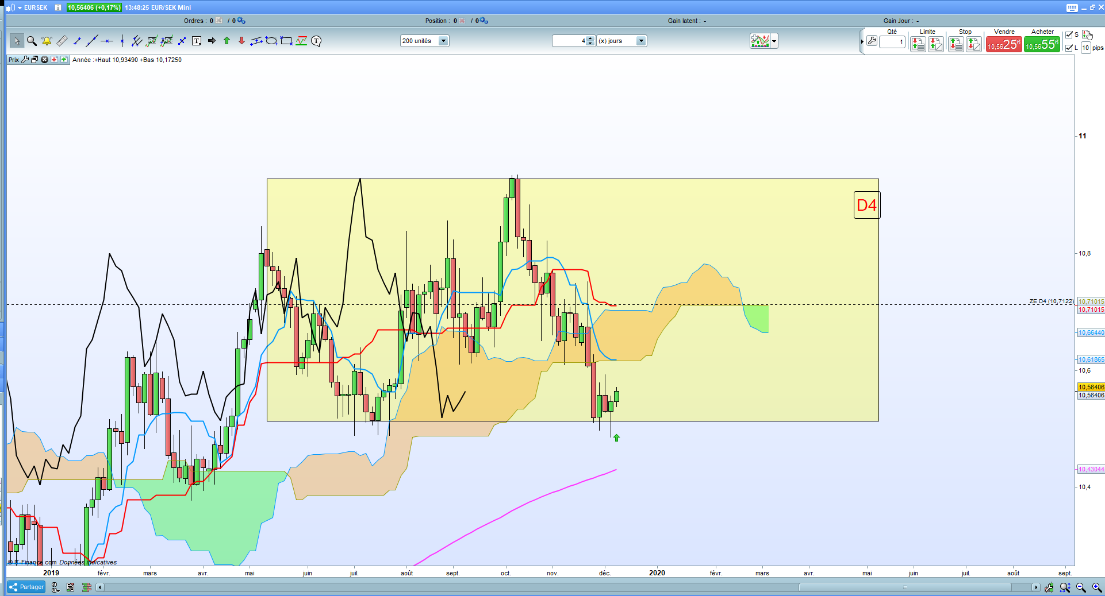Select the black right arrow tool
The image size is (1105, 596).
point(212,41)
